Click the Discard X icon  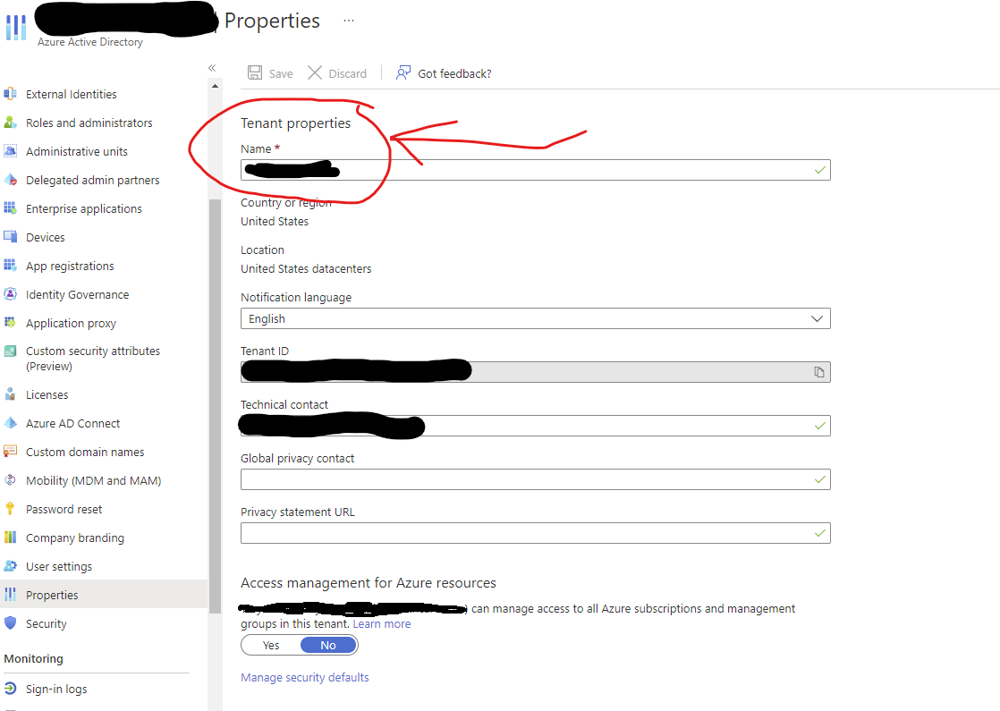(x=315, y=72)
